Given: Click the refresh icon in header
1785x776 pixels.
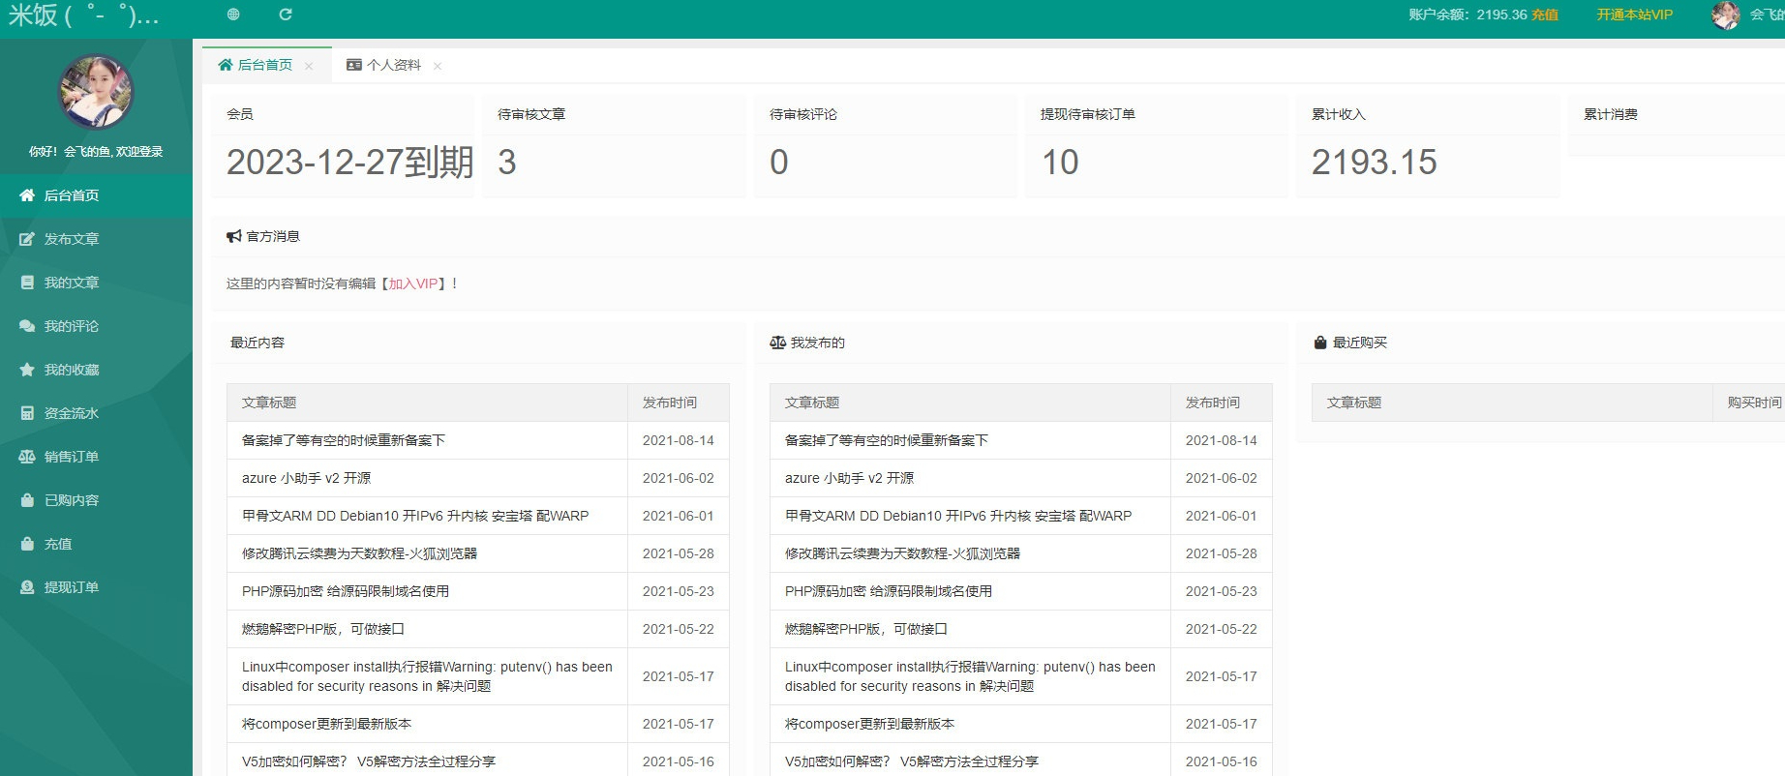Looking at the screenshot, I should click(x=286, y=15).
